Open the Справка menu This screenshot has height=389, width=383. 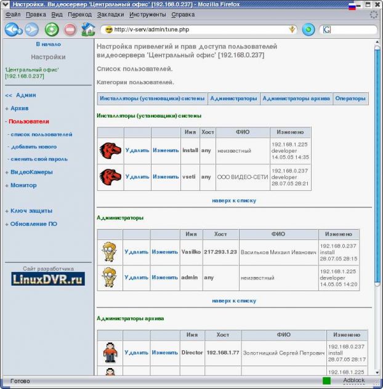(183, 15)
